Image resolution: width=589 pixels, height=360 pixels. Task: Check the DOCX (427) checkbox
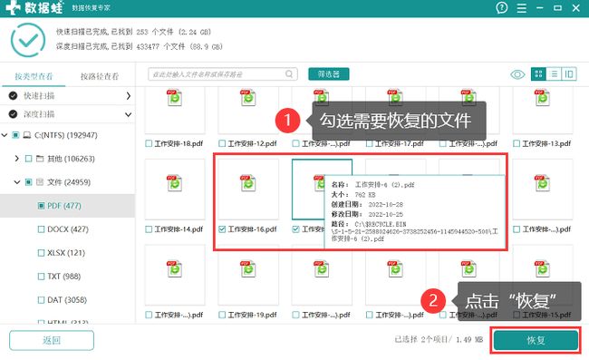42,229
